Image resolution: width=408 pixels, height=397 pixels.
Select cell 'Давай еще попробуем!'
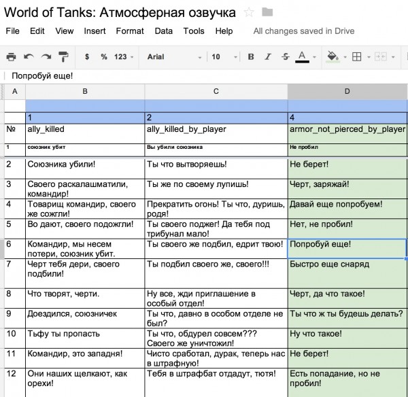pos(347,209)
